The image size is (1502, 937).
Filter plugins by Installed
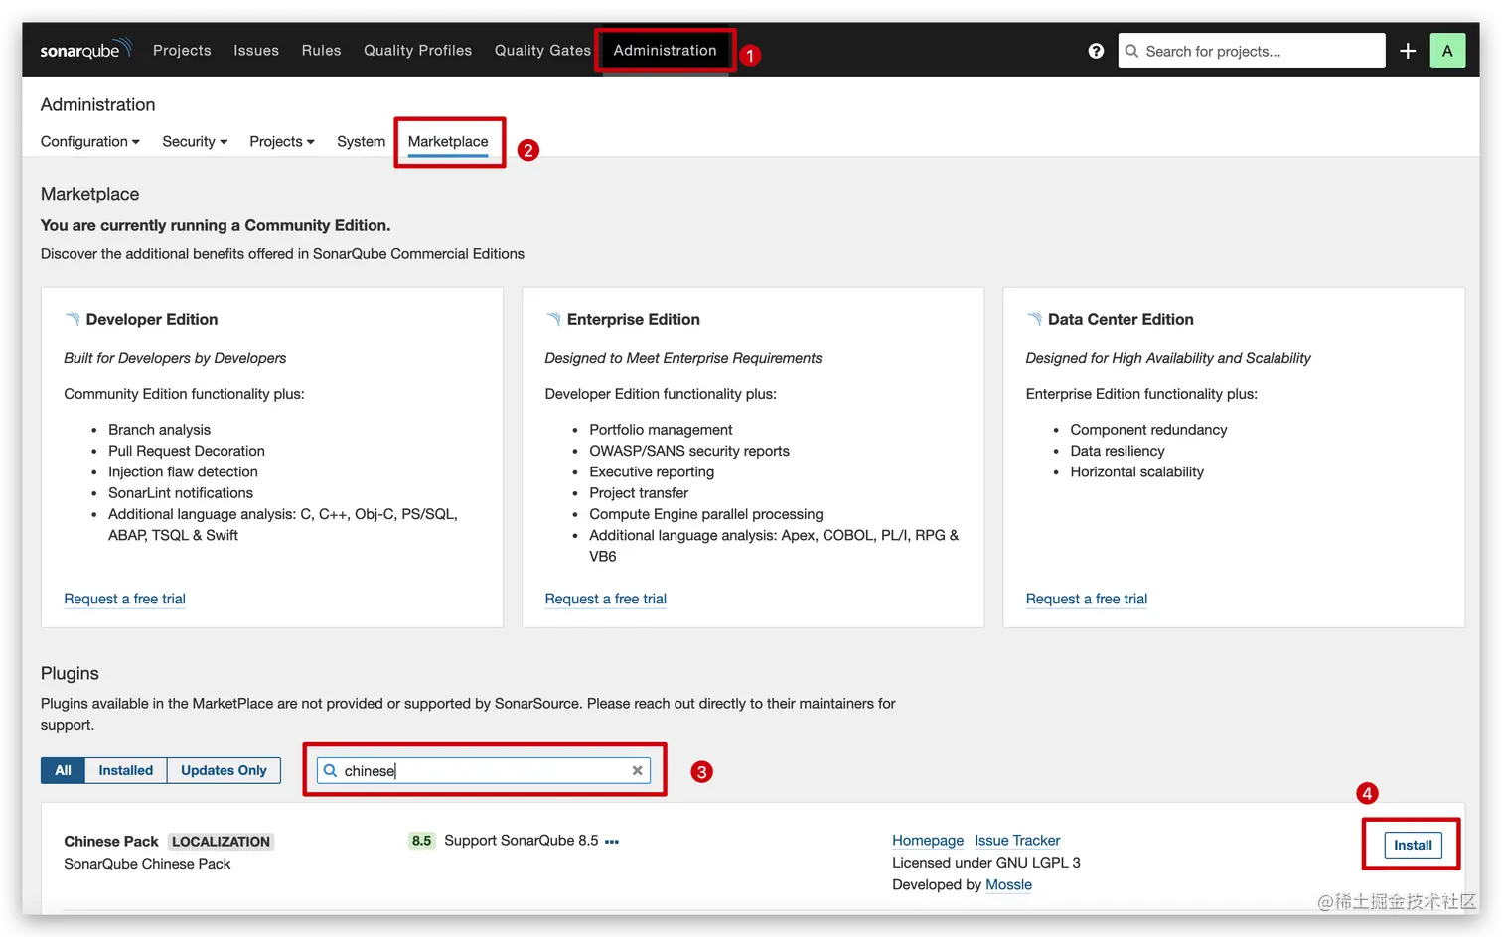pos(126,770)
